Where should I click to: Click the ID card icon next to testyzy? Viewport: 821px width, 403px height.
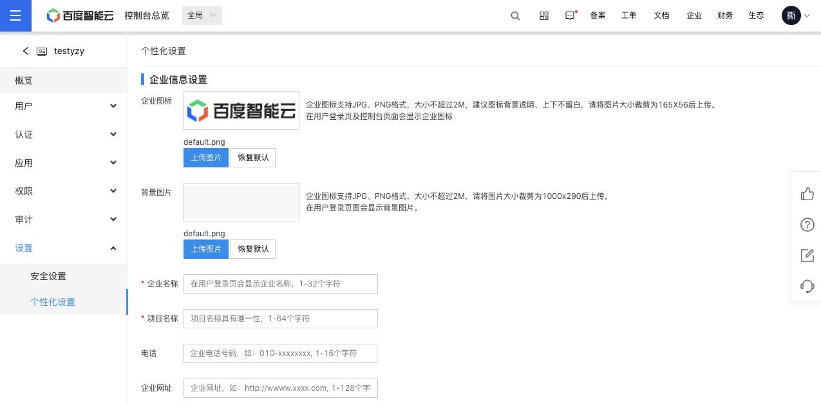point(42,52)
